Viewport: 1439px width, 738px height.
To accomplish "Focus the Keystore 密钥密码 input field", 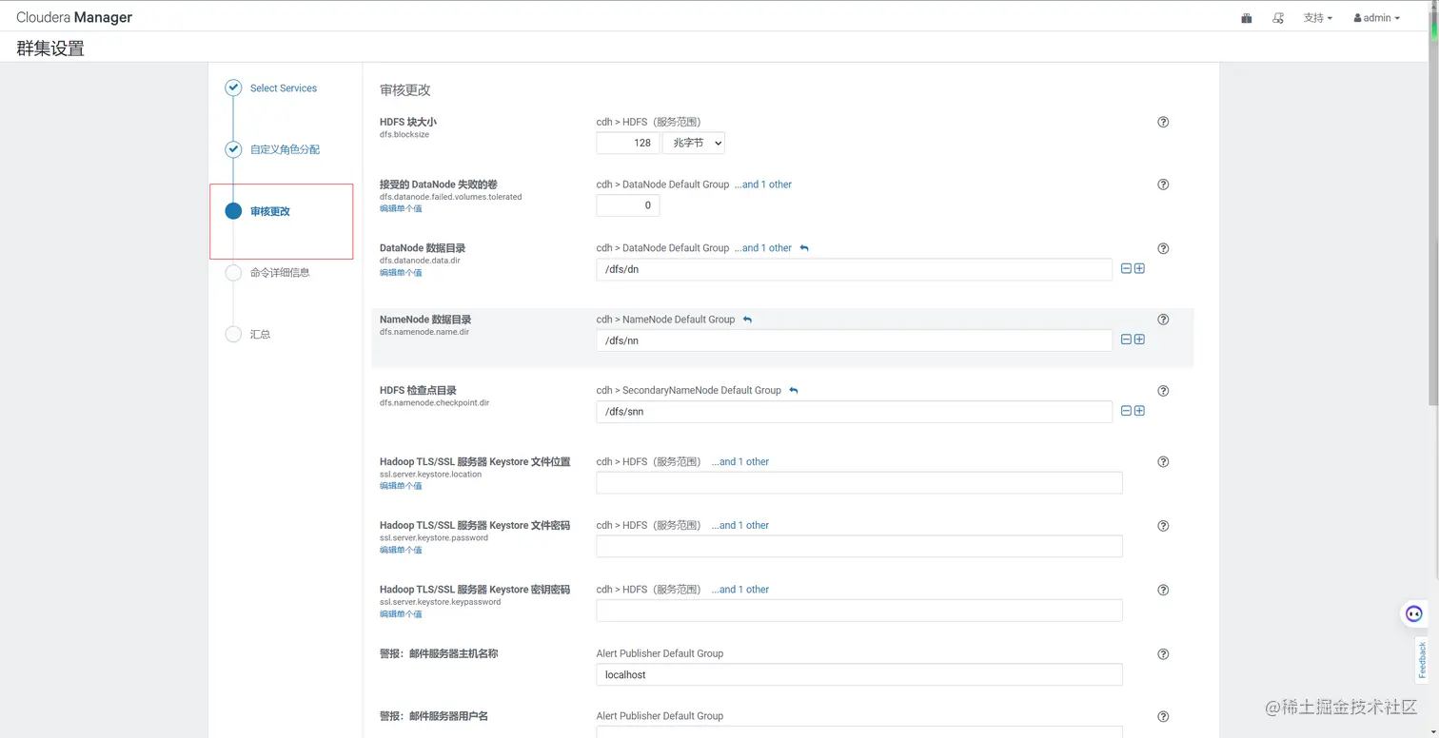I will point(859,611).
